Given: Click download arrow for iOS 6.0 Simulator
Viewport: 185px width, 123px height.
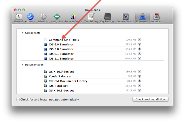Looking at the screenshot, I should coord(140,45).
